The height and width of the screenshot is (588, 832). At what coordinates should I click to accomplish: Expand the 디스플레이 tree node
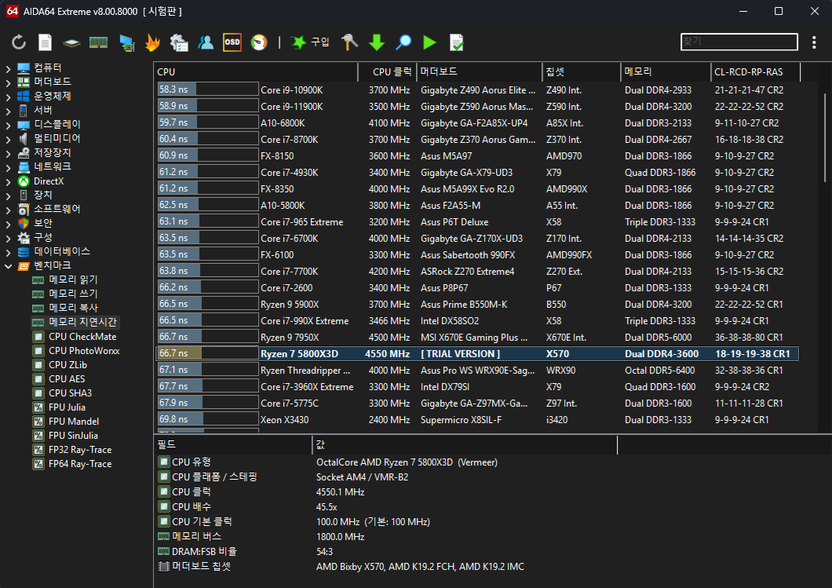(8, 125)
